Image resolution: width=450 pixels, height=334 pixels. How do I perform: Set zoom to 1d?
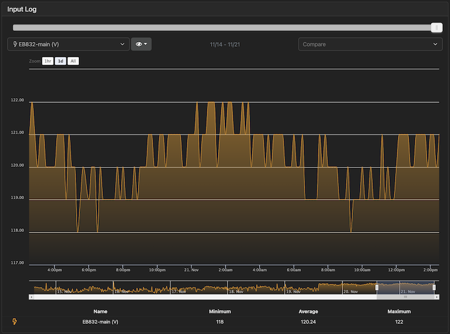tap(61, 61)
